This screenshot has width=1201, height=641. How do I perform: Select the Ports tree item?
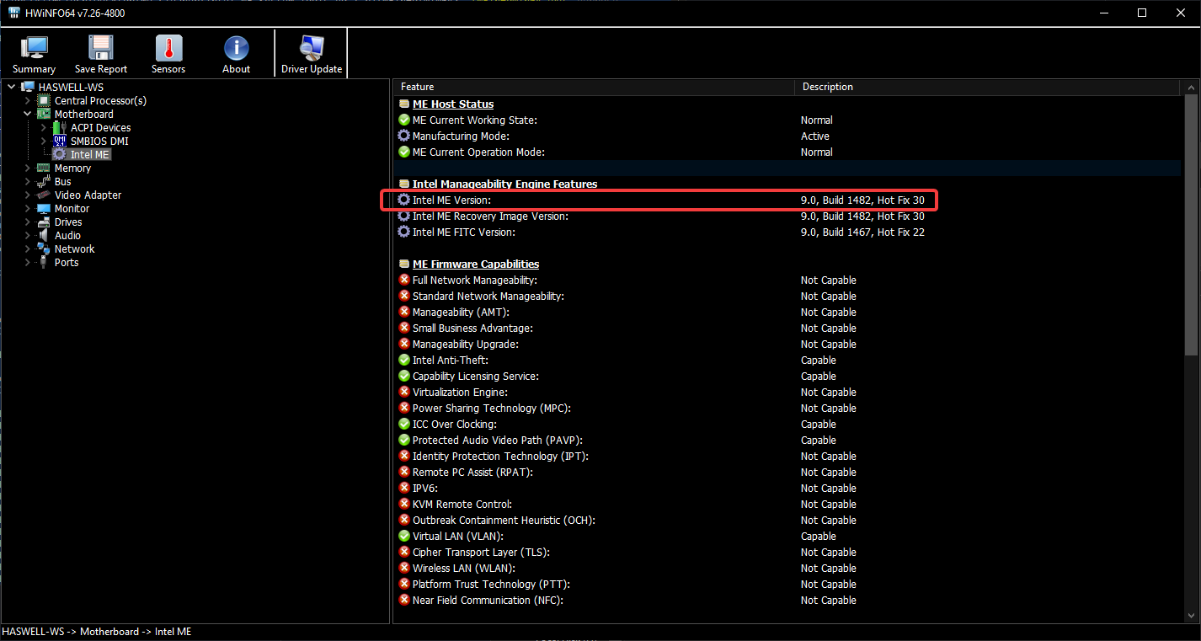[67, 262]
